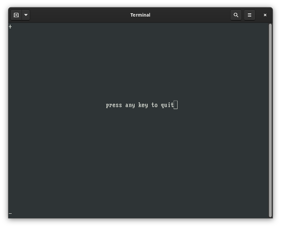Close the Terminal window
The image size is (281, 228).
tap(265, 15)
